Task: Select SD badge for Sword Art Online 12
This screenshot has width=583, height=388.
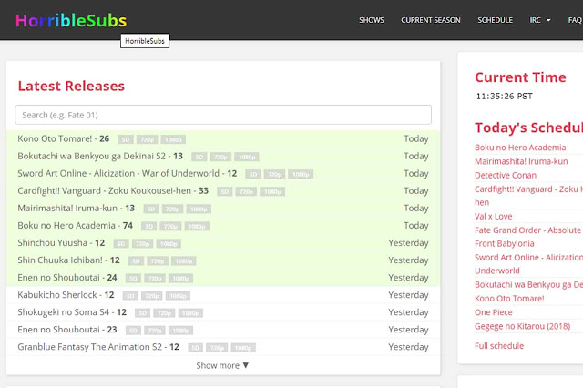Action: [x=253, y=174]
